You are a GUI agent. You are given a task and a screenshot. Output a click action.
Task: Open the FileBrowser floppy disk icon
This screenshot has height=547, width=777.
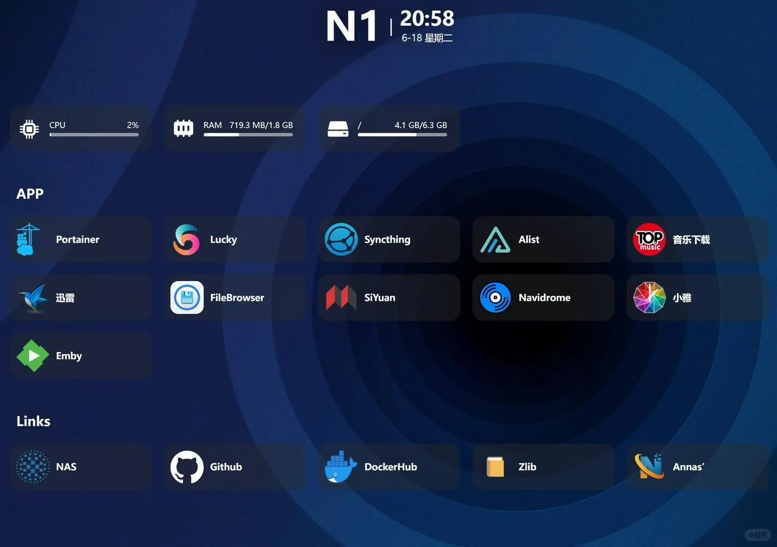(x=187, y=298)
